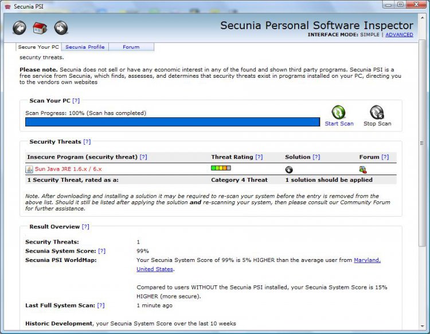
Task: Open the forum icon for Sun Java JRE
Action: [x=363, y=170]
